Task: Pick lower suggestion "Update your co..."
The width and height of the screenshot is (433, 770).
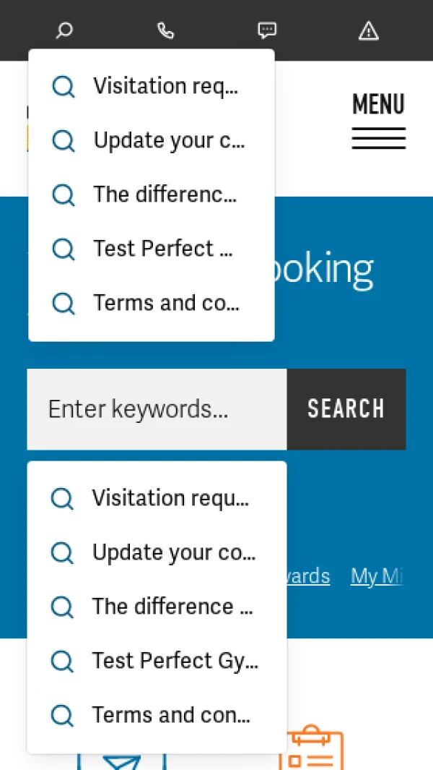Action: pos(157,553)
